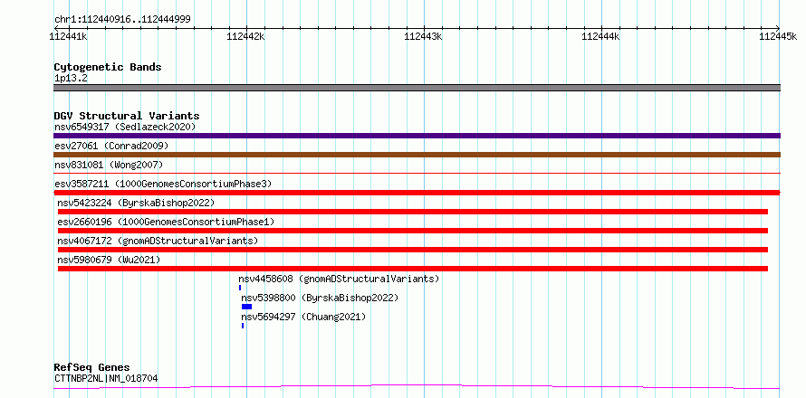Click the nsv4458608 (gnomADStructuralVariants) label
Screen dimensions: 806x398
point(339,279)
